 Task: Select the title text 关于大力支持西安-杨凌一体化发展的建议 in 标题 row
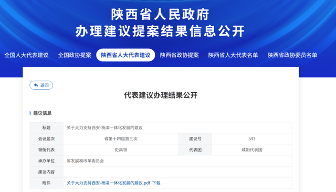click(x=104, y=128)
